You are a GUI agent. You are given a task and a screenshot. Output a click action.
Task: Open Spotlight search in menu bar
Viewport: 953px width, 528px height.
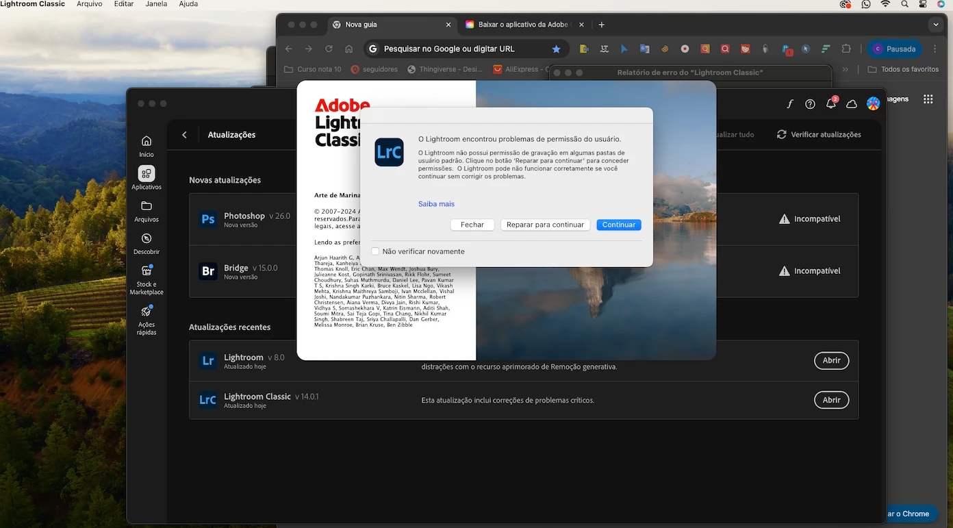coord(904,4)
